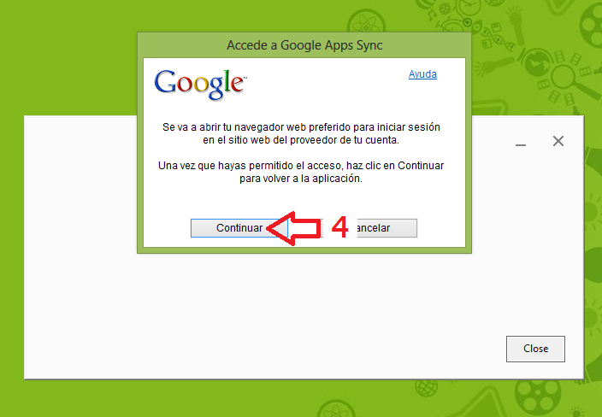Click the partially hidden Cancelar button
The width and height of the screenshot is (602, 417).
[387, 228]
